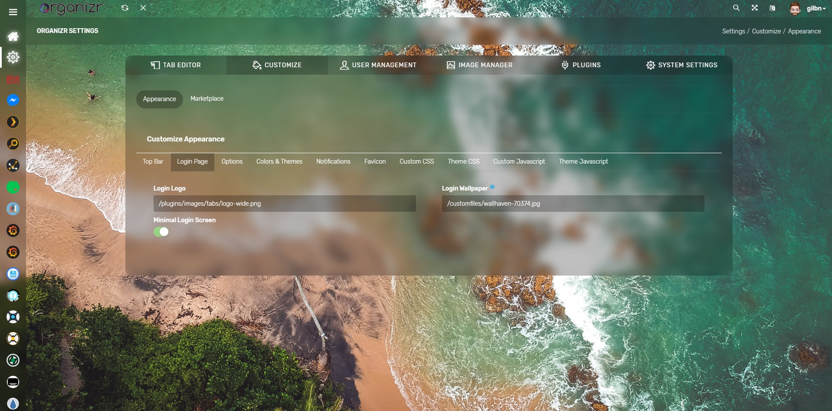Click the Login Logo path field
The image size is (832, 411).
pyautogui.click(x=284, y=204)
